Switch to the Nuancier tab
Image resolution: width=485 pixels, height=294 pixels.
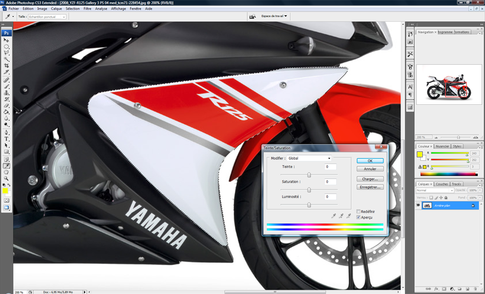pyautogui.click(x=442, y=146)
